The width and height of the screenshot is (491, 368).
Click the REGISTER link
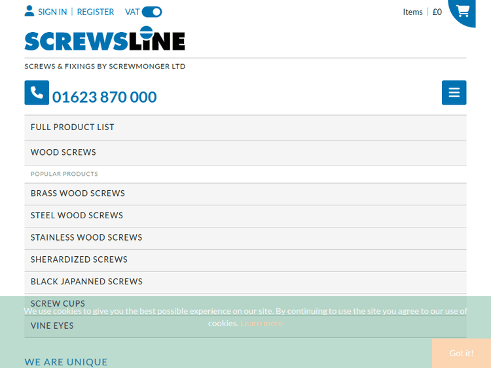tap(96, 12)
